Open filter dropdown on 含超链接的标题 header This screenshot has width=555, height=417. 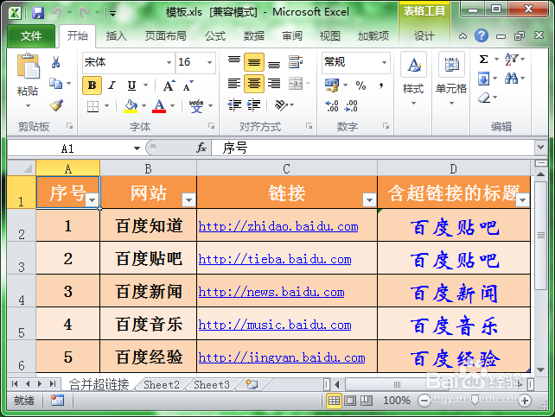(x=522, y=200)
